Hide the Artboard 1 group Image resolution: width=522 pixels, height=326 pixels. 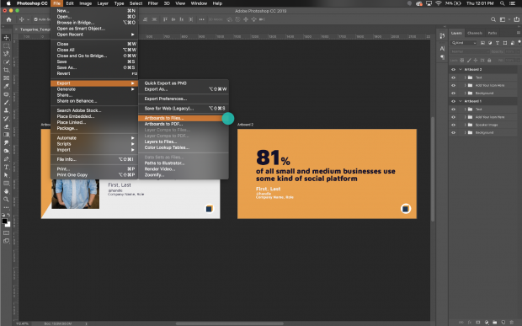[x=453, y=101]
